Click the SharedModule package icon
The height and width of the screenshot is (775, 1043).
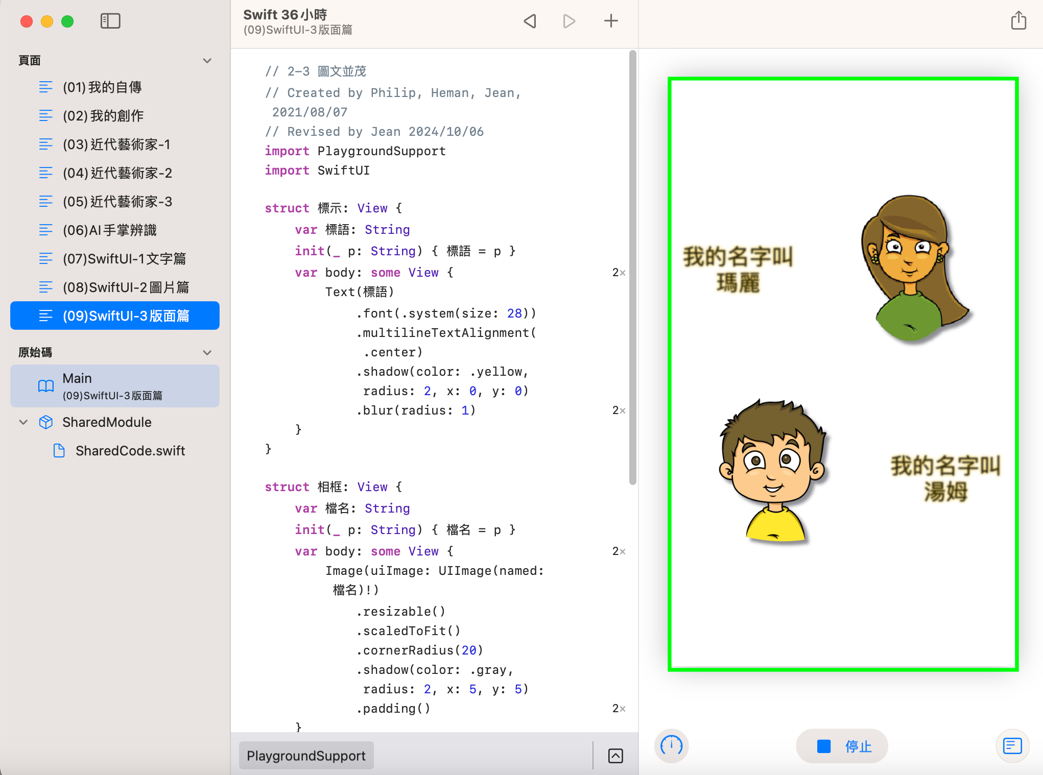(x=46, y=422)
